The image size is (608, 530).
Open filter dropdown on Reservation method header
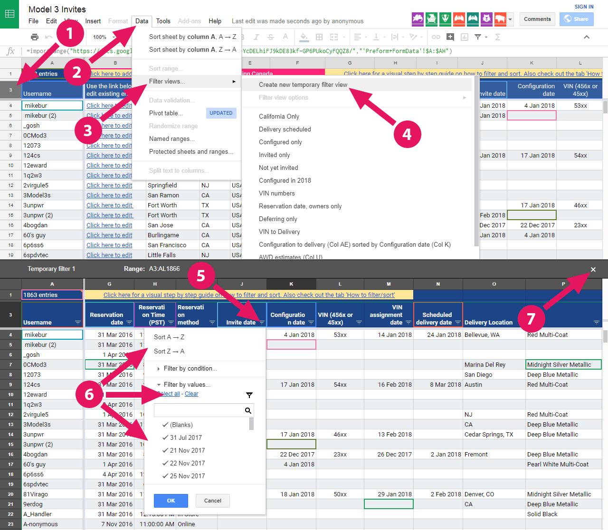click(x=212, y=323)
